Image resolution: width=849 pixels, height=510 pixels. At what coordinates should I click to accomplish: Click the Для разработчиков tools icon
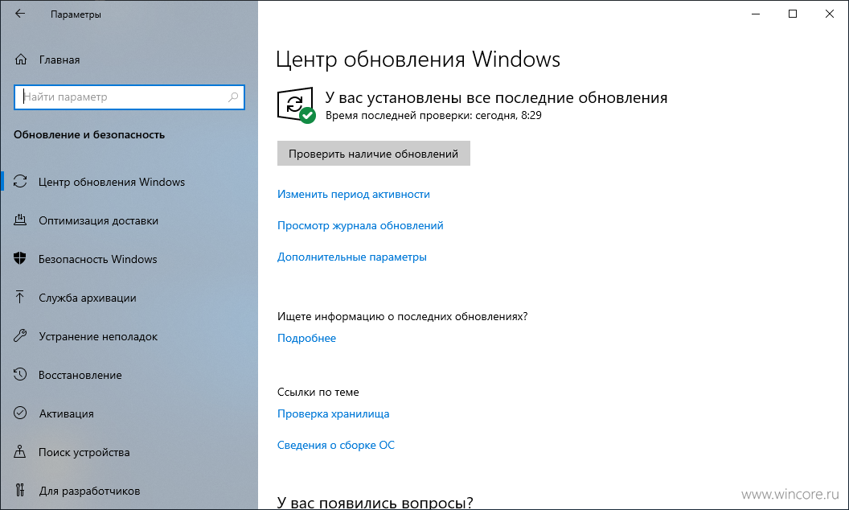click(20, 490)
